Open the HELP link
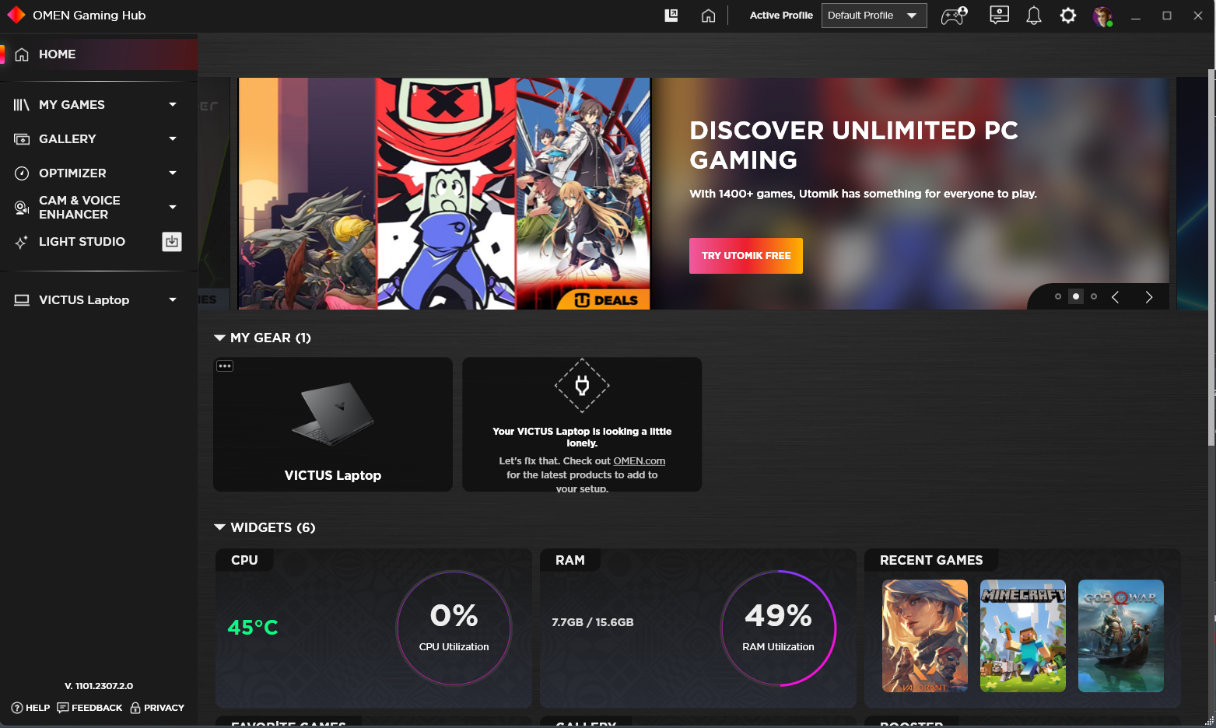Viewport: 1216px width, 728px height. click(x=37, y=708)
